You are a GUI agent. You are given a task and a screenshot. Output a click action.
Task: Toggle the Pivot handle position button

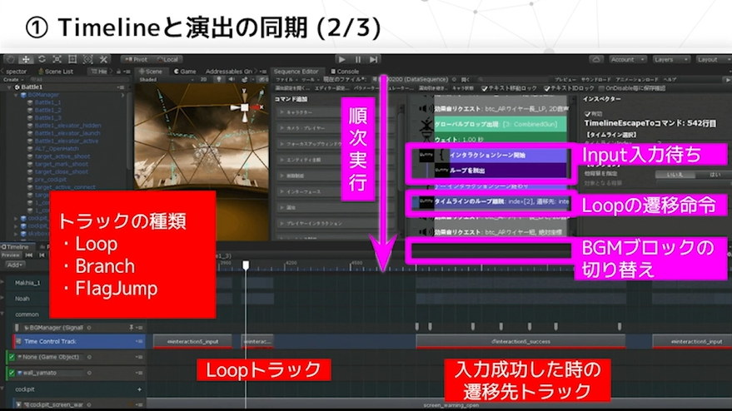click(x=136, y=59)
